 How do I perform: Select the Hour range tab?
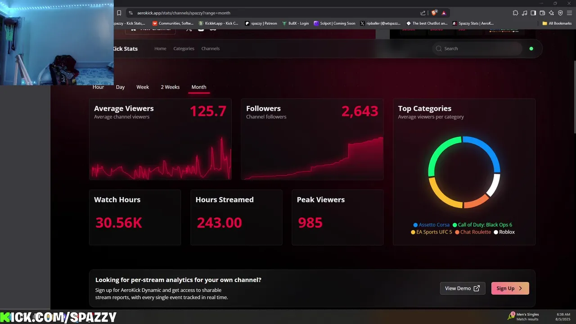click(x=98, y=87)
